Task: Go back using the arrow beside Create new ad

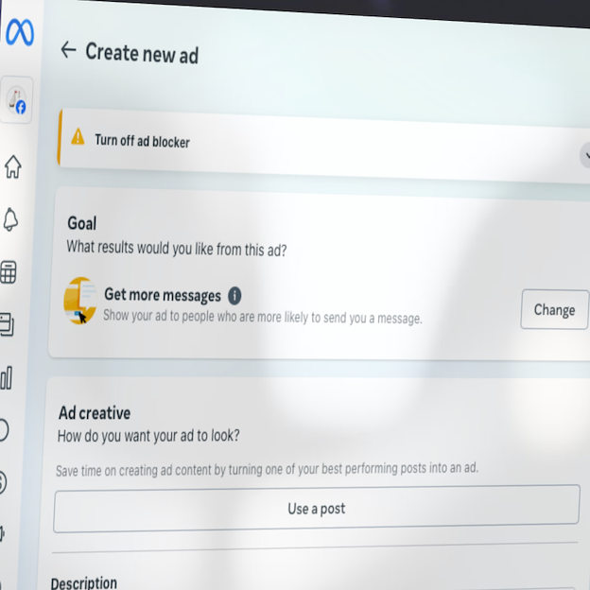Action: coord(68,50)
